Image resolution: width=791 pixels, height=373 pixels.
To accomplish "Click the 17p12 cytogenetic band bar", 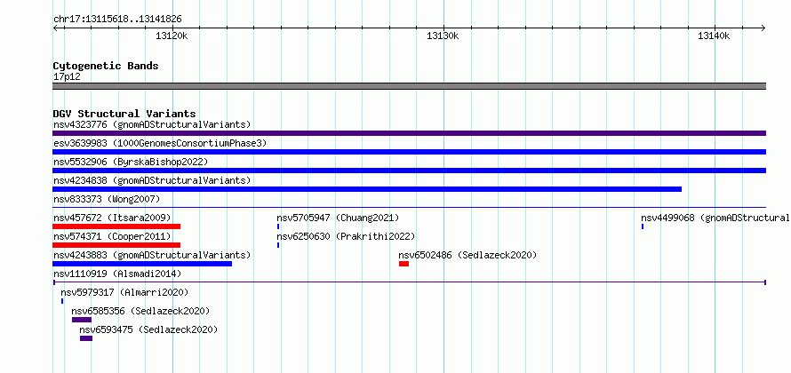I will pos(409,86).
